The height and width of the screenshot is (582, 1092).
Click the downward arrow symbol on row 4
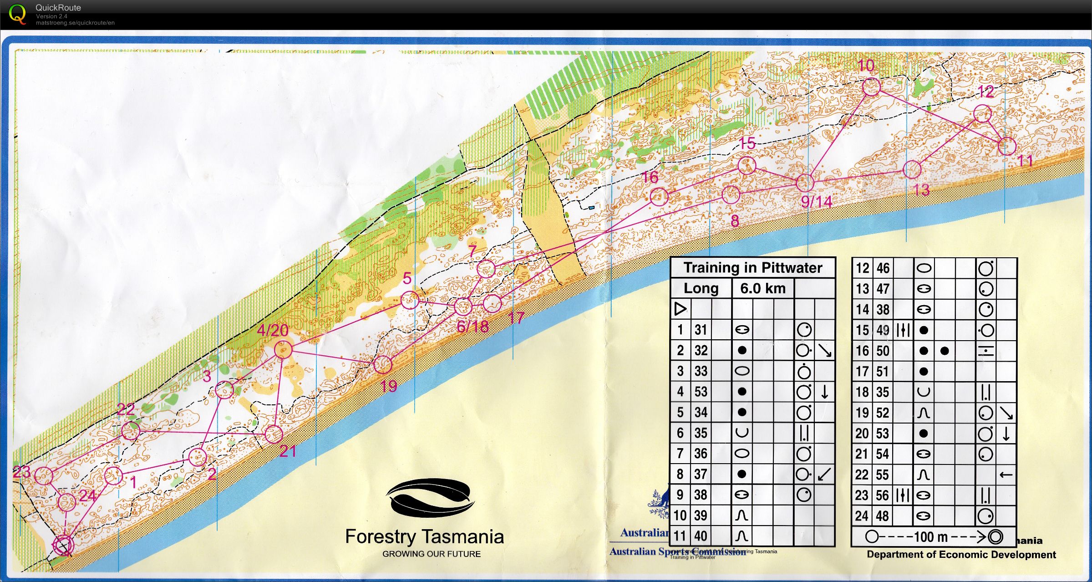coord(824,392)
